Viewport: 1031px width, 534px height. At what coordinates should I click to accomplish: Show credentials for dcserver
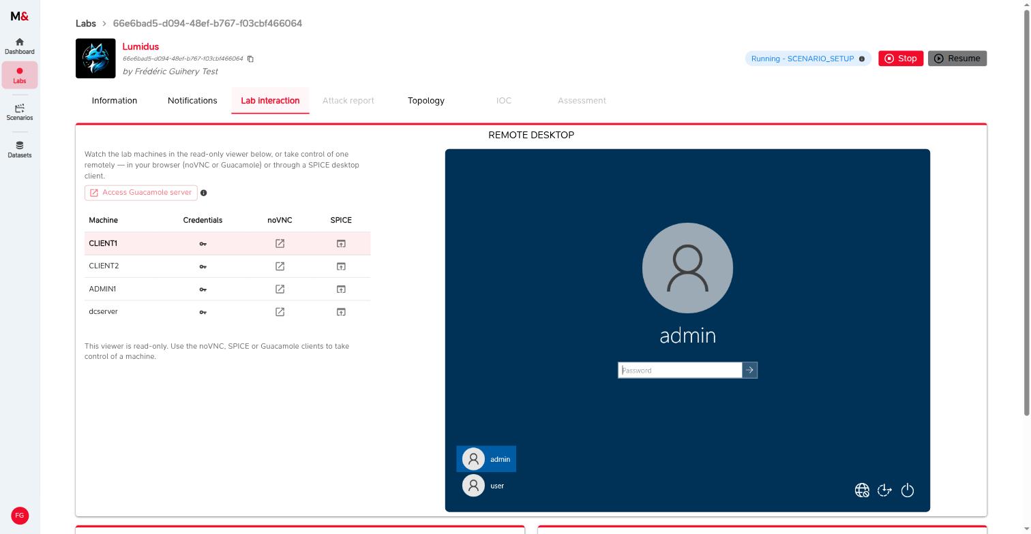(203, 312)
